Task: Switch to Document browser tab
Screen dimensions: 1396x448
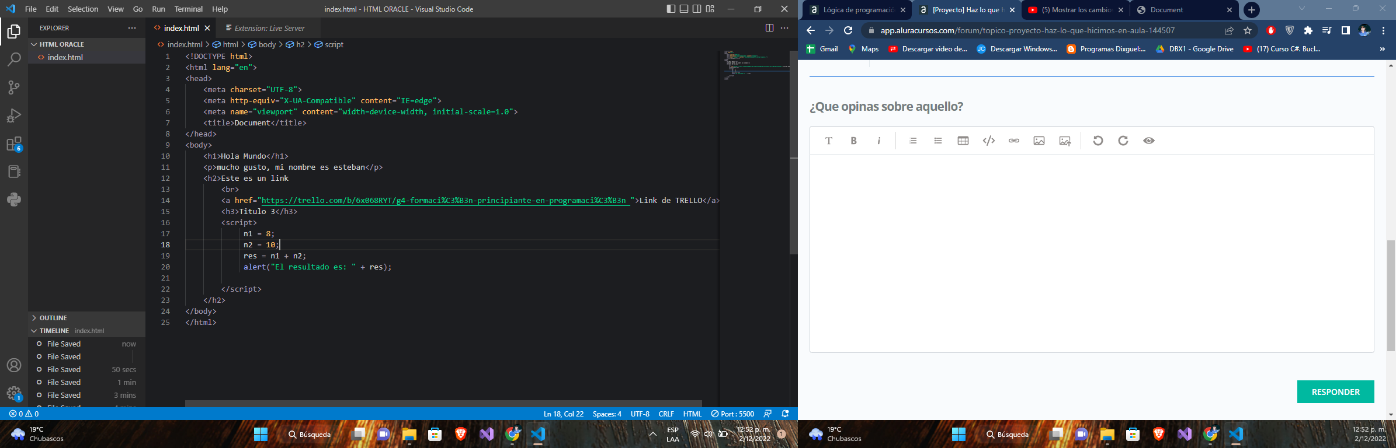Action: [x=1185, y=10]
